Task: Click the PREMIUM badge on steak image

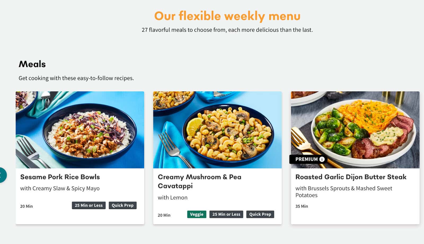Action: (x=306, y=159)
